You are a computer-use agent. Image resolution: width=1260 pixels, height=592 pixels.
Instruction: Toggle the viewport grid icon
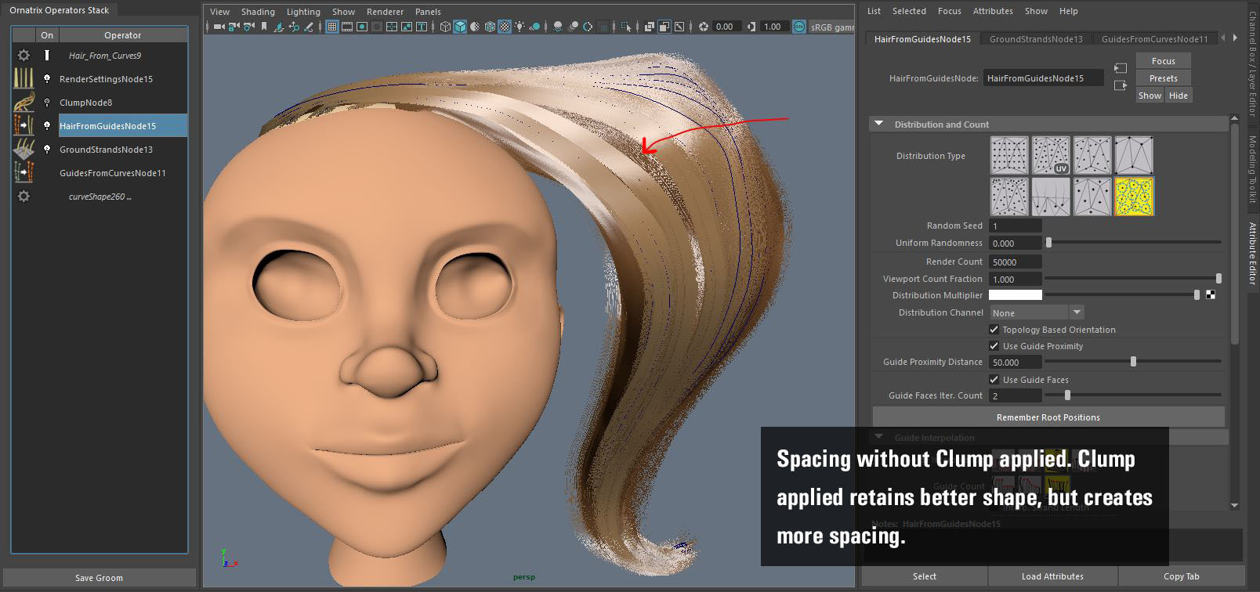(x=332, y=27)
